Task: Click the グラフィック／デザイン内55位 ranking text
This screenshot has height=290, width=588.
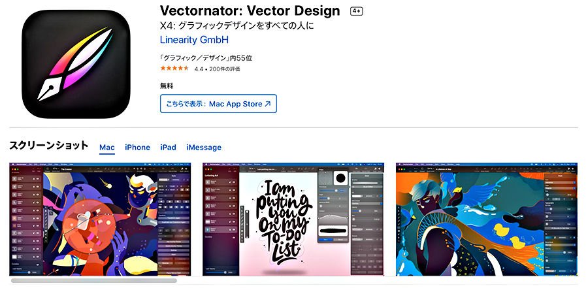Action: click(x=206, y=58)
